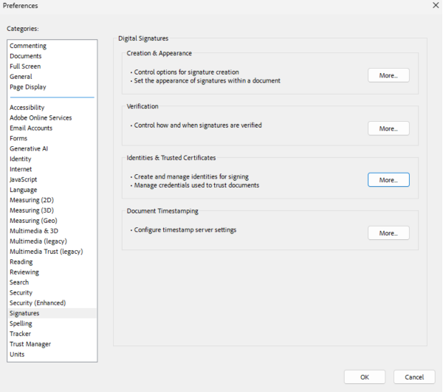Image resolution: width=443 pixels, height=392 pixels.
Task: Open the General category
Action: 21,77
